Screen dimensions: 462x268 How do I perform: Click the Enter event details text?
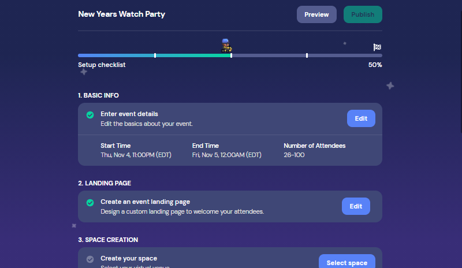129,114
